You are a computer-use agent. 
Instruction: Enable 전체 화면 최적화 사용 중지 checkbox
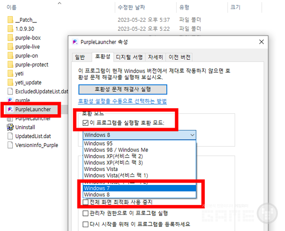[x=85, y=203]
